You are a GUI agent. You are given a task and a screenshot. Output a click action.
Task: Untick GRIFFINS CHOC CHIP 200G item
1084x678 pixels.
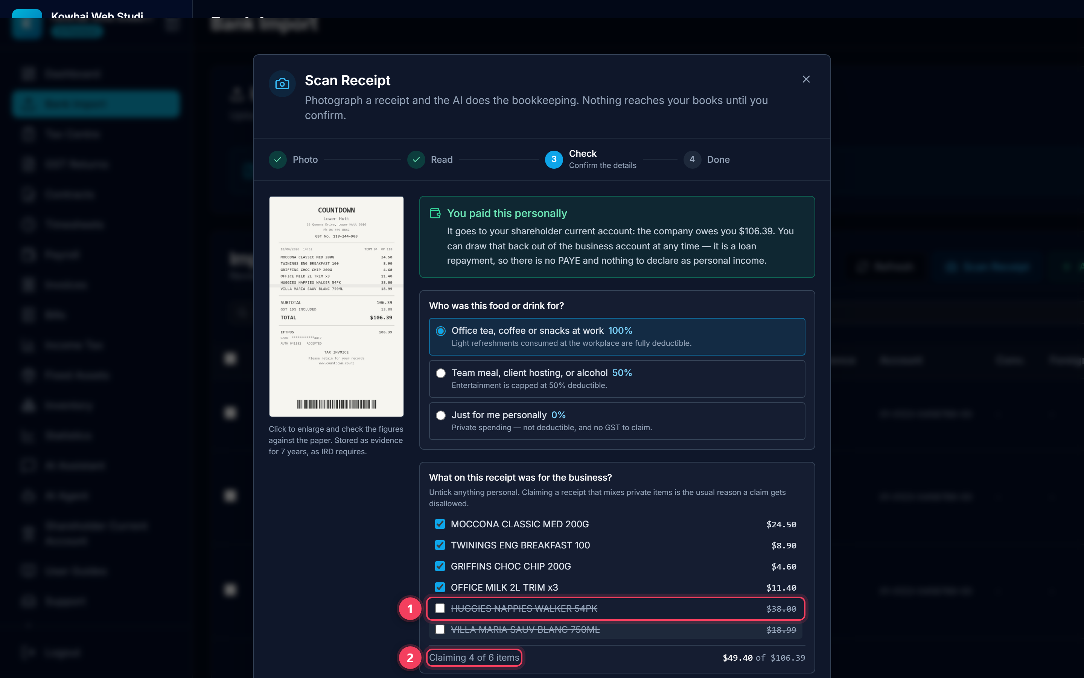(x=440, y=567)
